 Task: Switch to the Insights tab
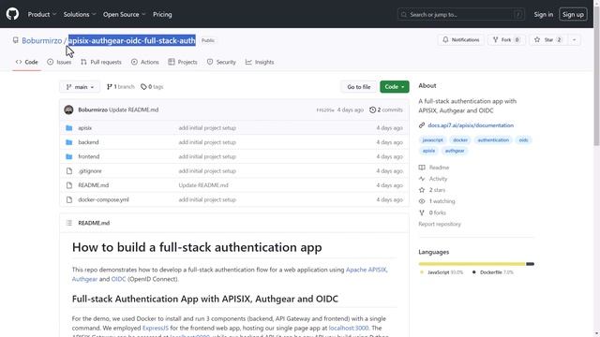[260, 62]
